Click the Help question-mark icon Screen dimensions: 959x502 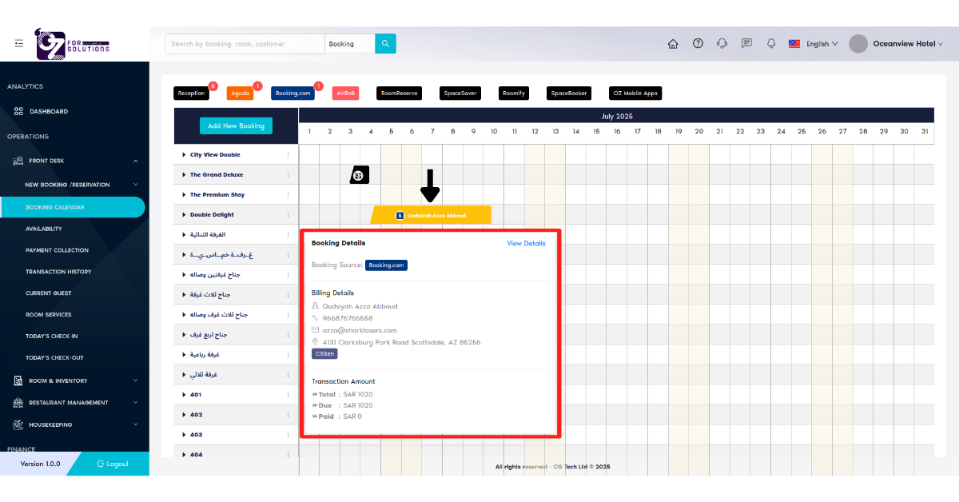pyautogui.click(x=698, y=43)
